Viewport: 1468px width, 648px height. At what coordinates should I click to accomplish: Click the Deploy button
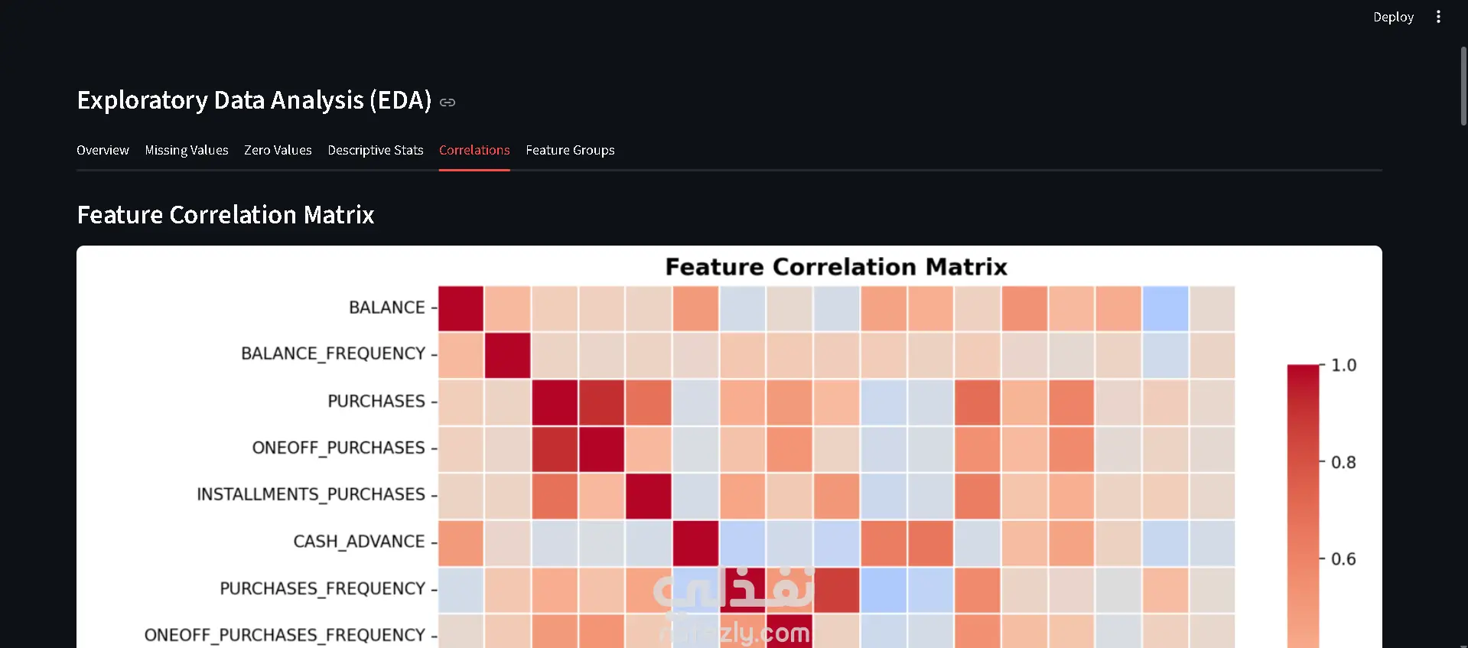pyautogui.click(x=1393, y=17)
